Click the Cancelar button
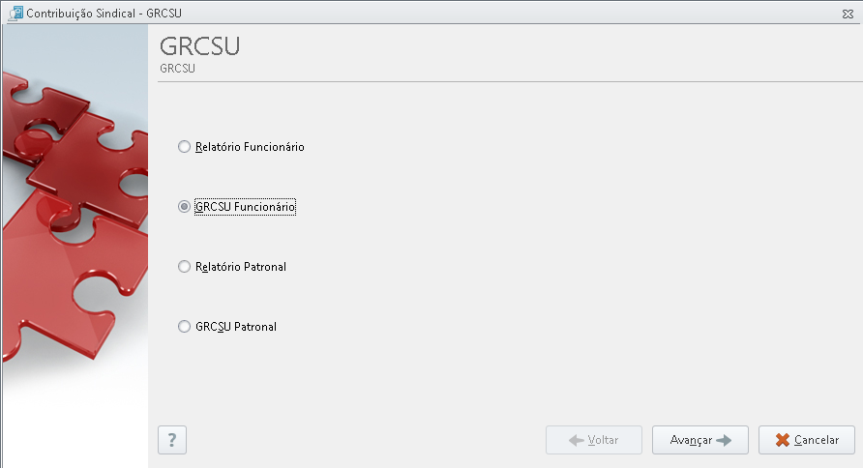The height and width of the screenshot is (468, 863). [806, 440]
